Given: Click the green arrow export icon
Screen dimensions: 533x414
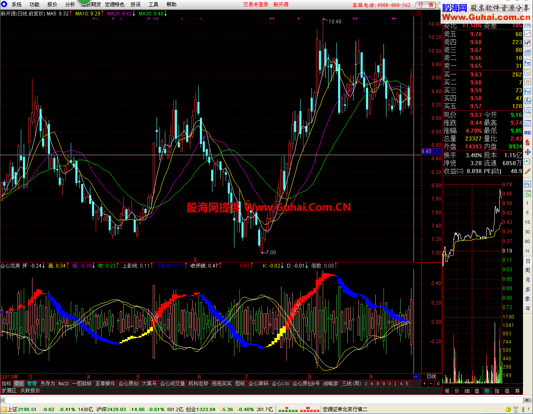Looking at the screenshot, I should click(528, 161).
